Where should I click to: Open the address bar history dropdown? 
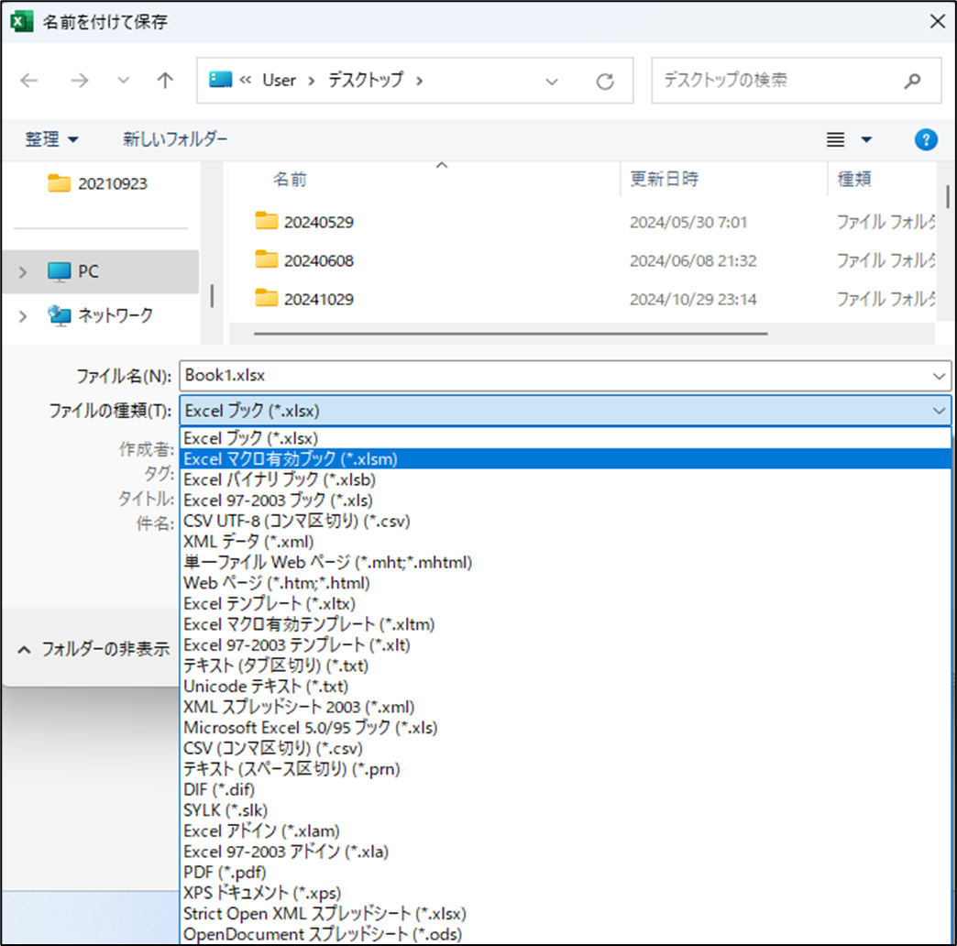[552, 82]
